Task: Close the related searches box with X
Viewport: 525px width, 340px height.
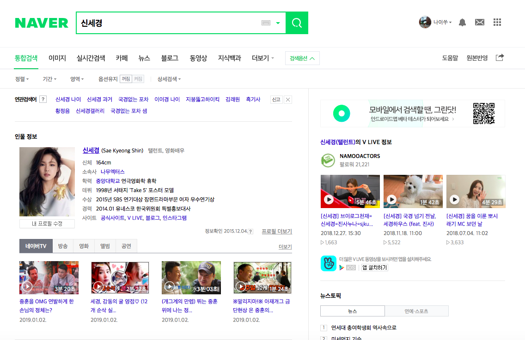Action: [x=288, y=99]
